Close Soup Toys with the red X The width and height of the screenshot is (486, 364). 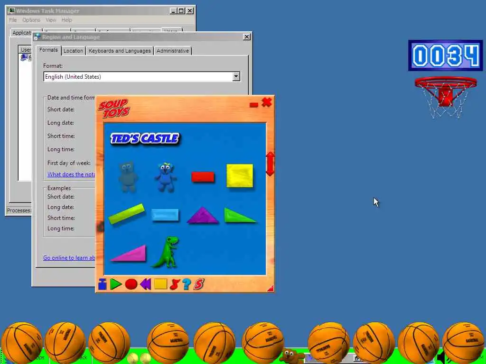(x=267, y=102)
